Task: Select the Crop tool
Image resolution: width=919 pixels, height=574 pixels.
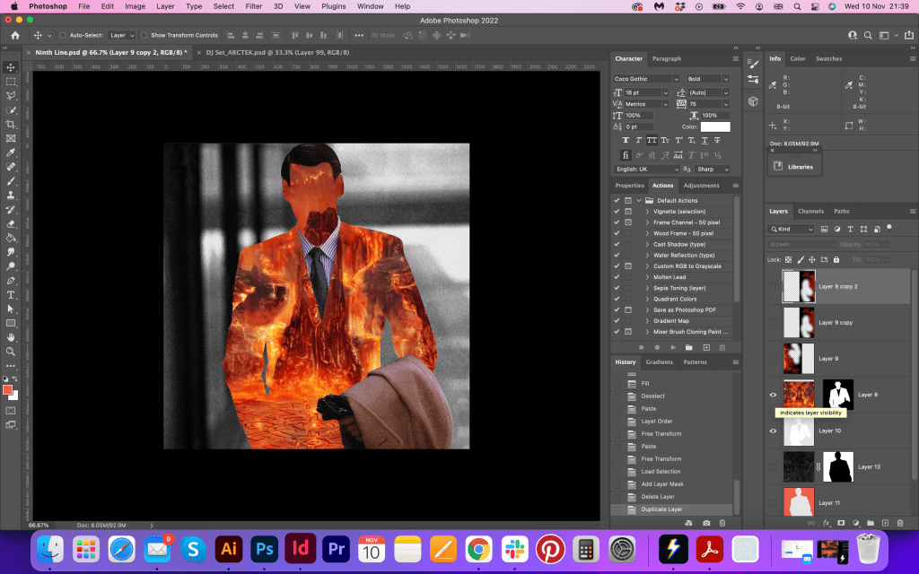Action: pos(11,124)
